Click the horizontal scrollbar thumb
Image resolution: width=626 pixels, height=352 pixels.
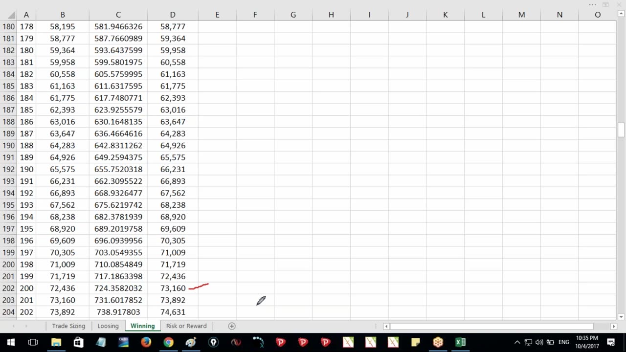tap(492, 326)
